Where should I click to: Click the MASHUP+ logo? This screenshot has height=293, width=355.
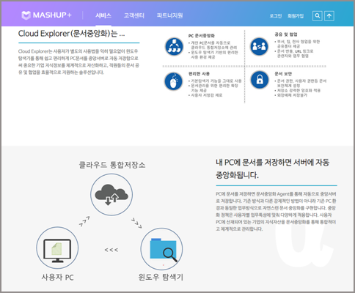click(46, 15)
